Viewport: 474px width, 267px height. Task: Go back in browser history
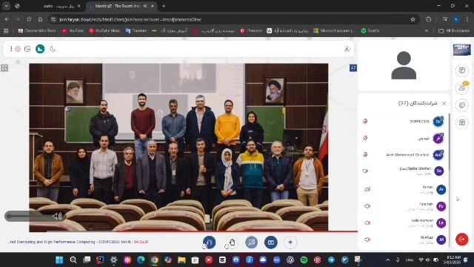point(7,19)
